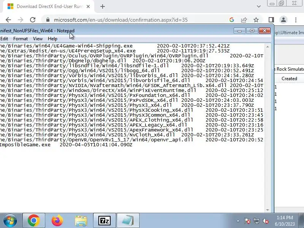Click Show desktop button
Screen dimensions: 304x228
point(301,221)
